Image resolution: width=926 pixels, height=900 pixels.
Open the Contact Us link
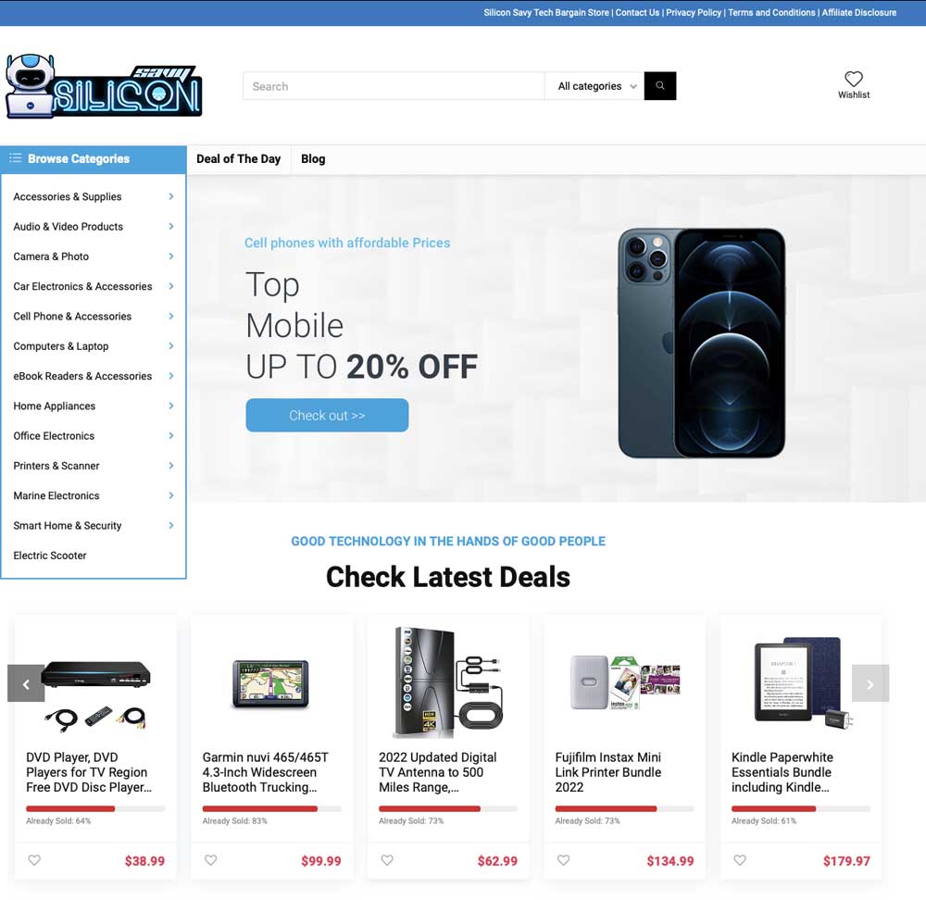(x=637, y=12)
